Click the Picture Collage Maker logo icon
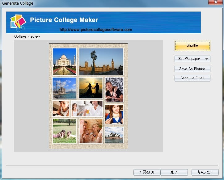Screen dimensions: 224x180 18,23
